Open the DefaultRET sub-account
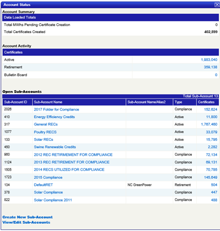The width and height of the screenshot is (220, 231). pyautogui.click(x=43, y=185)
